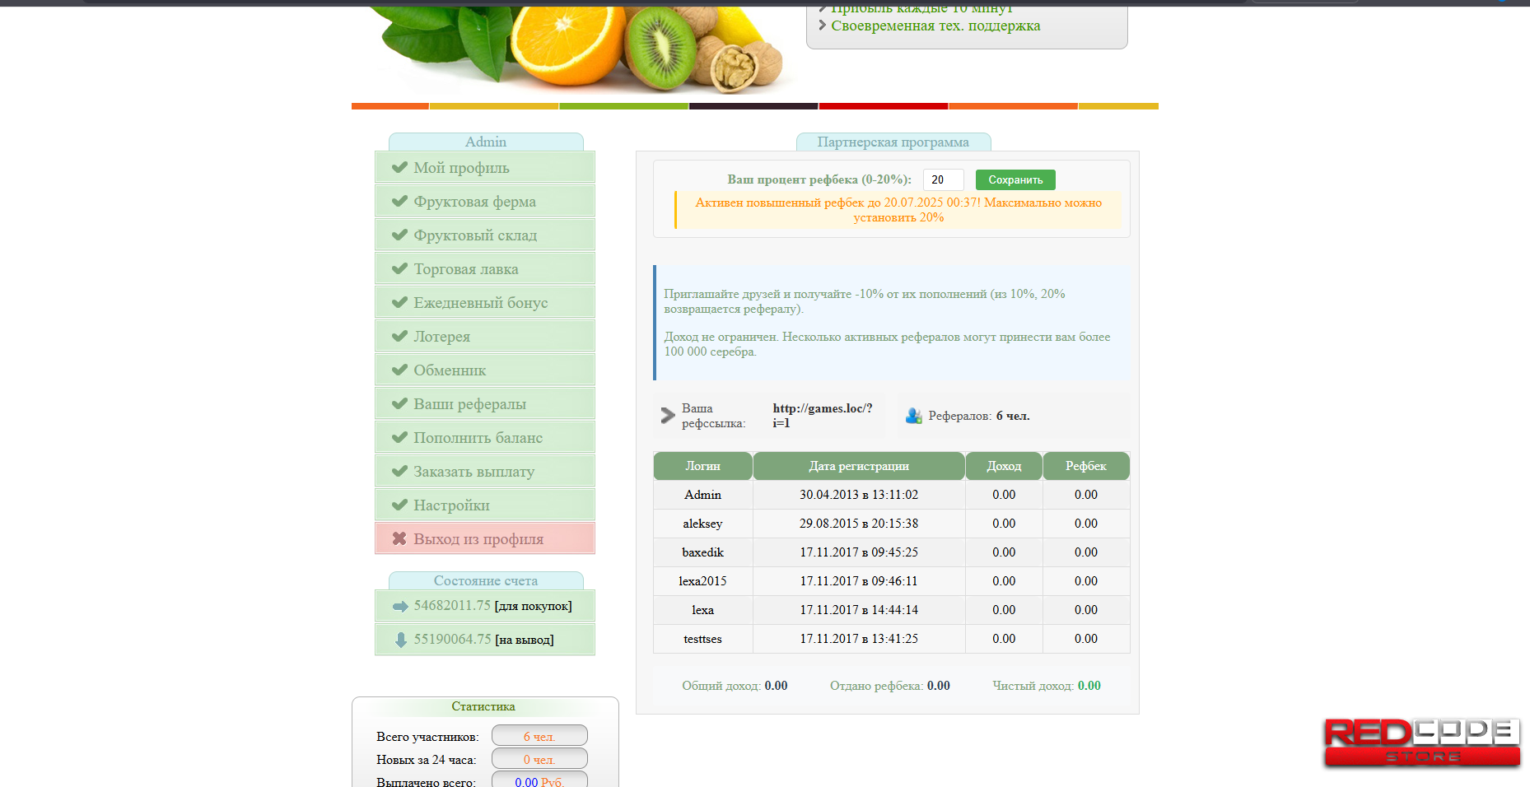Click the Общий доход total value
Image resolution: width=1530 pixels, height=787 pixels.
(x=776, y=686)
